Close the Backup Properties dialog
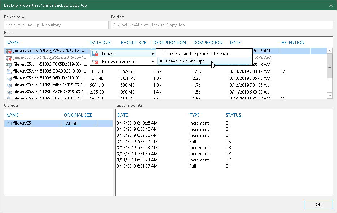Screen dimensions: 337x213 [x=331, y=5]
